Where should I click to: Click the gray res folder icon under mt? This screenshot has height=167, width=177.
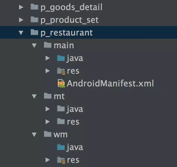pos(61,121)
